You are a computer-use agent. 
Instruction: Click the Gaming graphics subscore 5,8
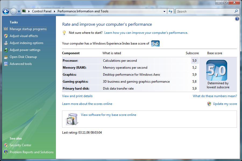(194, 82)
